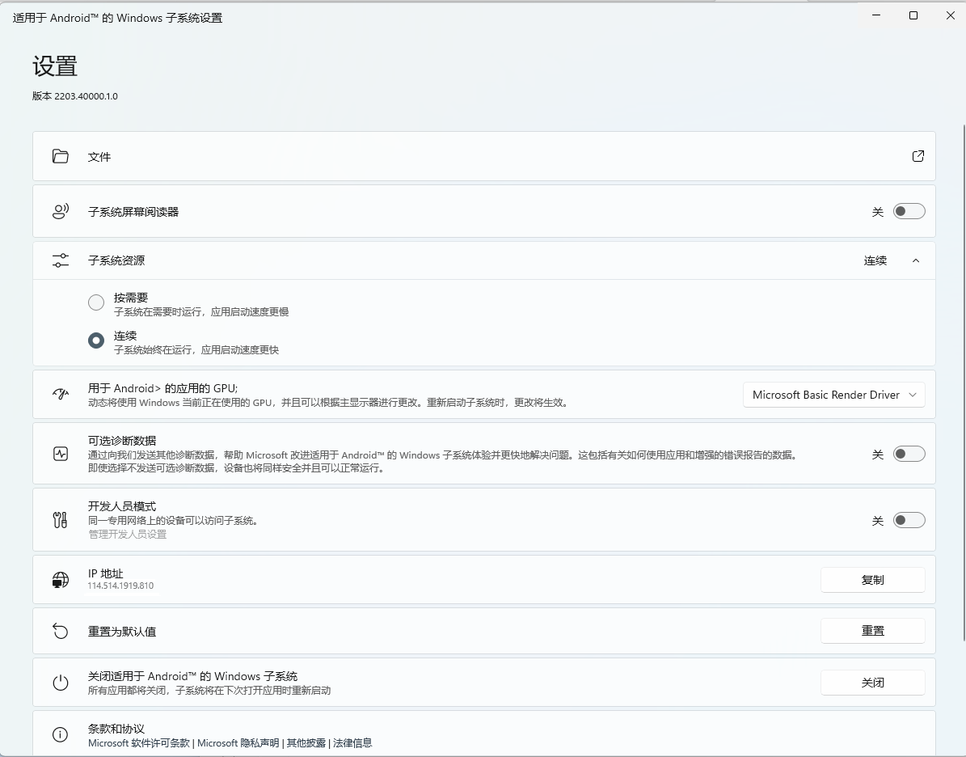Open the Microsoft 软件许可条款 link

pos(139,742)
